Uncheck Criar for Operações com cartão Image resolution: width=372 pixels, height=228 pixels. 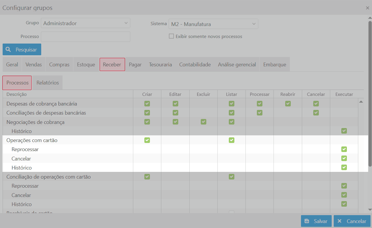pos(147,140)
